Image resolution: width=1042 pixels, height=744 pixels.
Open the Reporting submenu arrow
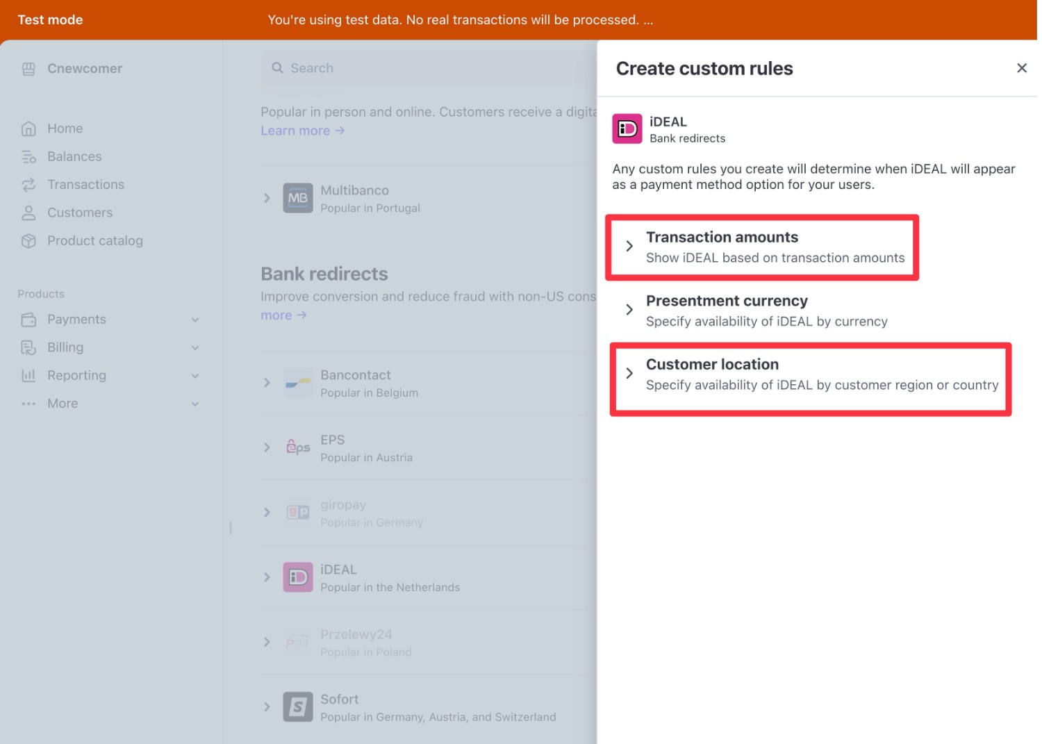(195, 376)
